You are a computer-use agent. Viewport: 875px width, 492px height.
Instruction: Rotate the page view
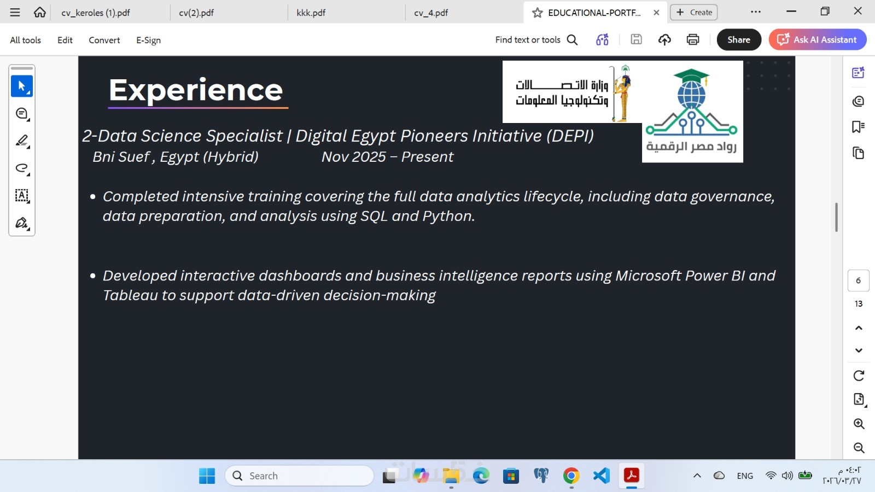click(x=859, y=376)
